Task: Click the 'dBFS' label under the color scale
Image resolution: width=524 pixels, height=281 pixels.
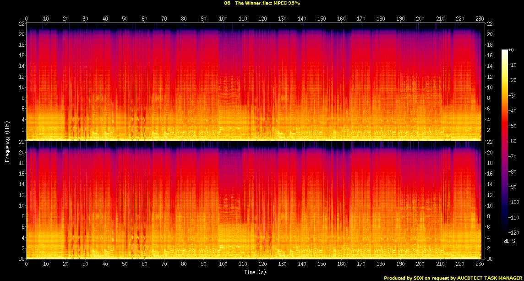Action: click(509, 241)
